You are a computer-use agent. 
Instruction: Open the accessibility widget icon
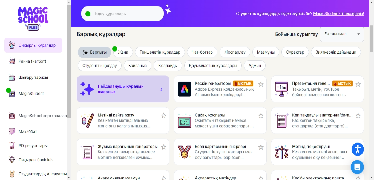pos(358,149)
